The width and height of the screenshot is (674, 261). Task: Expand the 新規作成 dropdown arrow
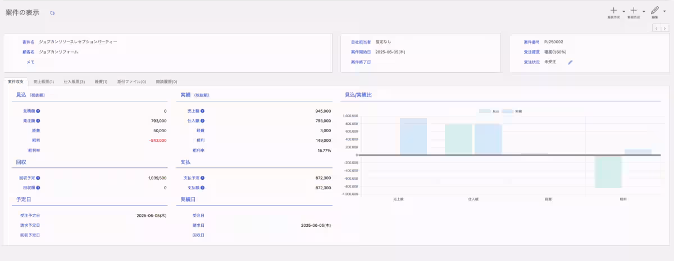coord(644,11)
